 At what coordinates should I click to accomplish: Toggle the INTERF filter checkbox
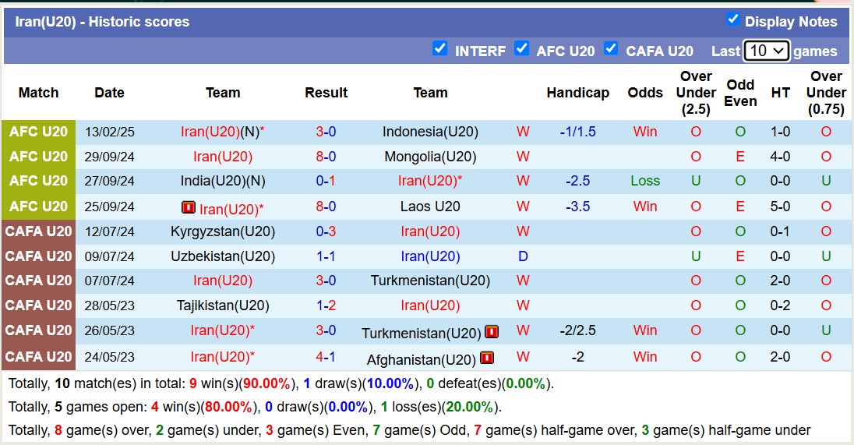[440, 48]
